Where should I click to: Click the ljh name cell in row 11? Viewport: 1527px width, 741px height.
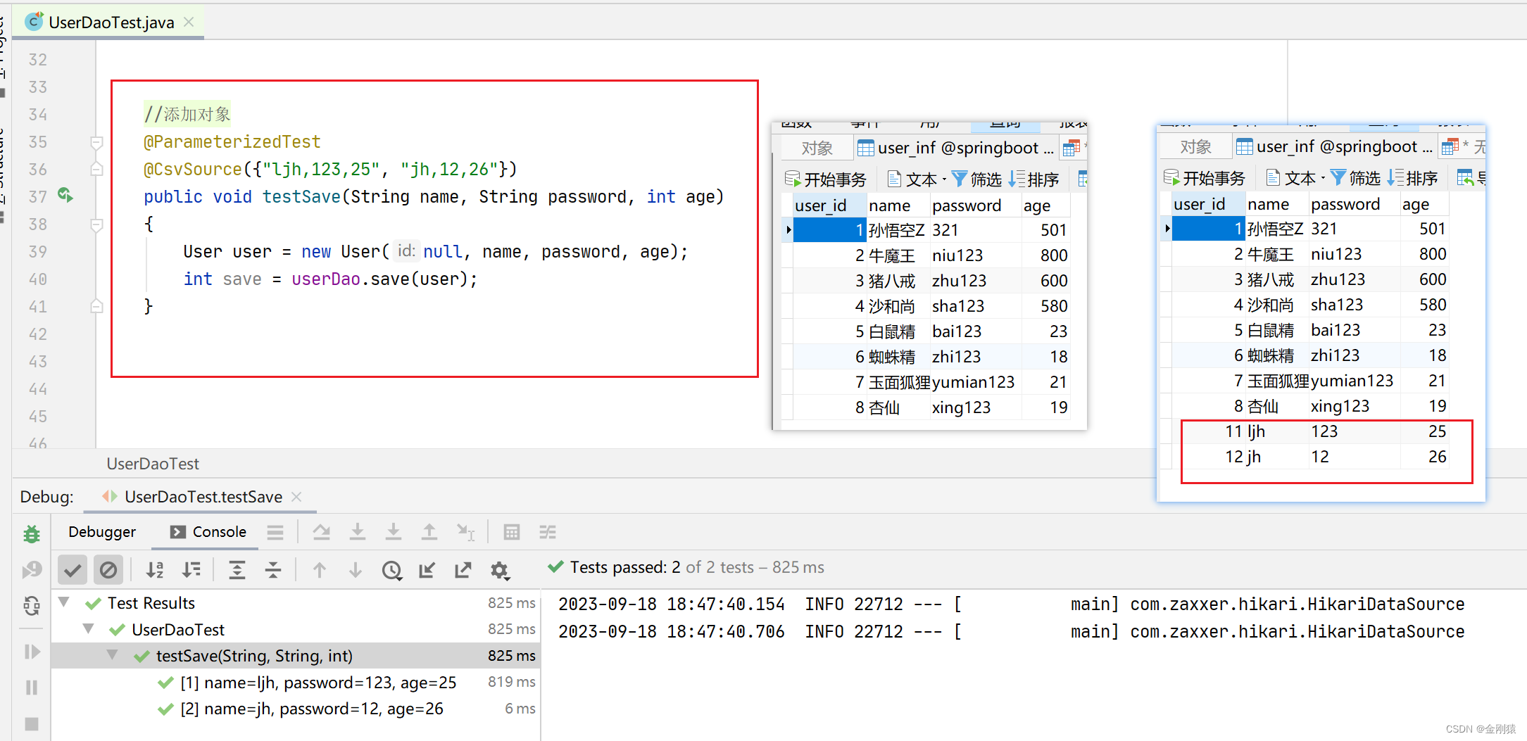click(x=1277, y=431)
